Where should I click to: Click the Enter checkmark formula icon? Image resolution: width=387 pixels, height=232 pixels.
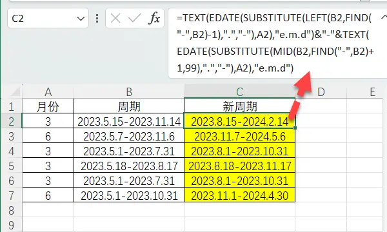coord(135,18)
